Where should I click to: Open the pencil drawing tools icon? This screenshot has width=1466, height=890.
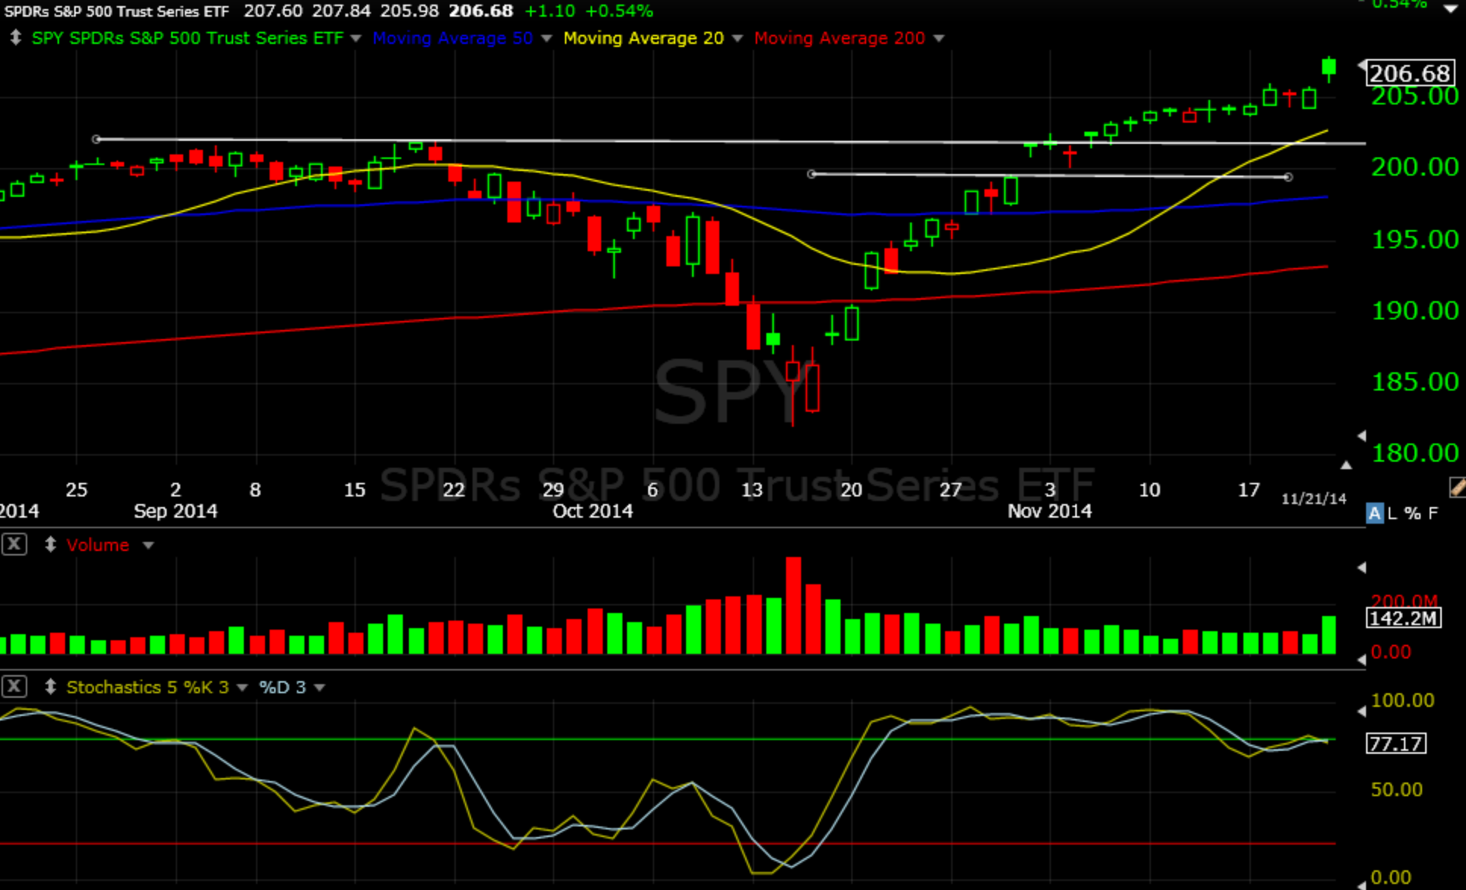tap(1457, 487)
